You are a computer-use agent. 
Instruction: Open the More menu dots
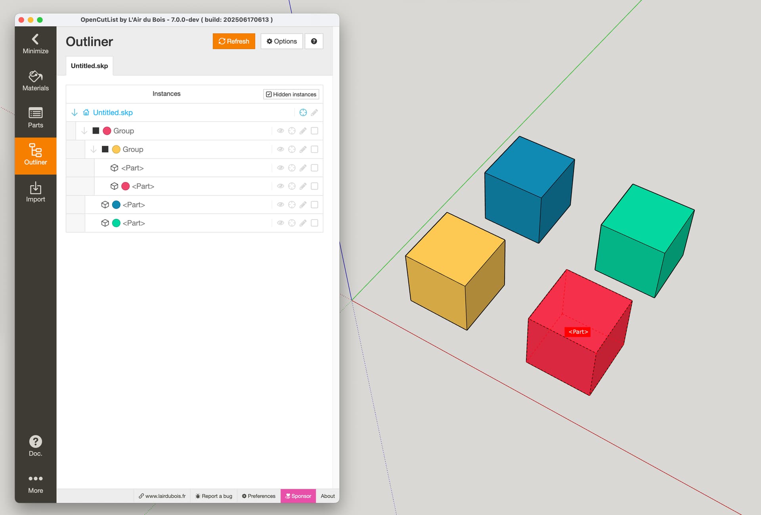[35, 479]
